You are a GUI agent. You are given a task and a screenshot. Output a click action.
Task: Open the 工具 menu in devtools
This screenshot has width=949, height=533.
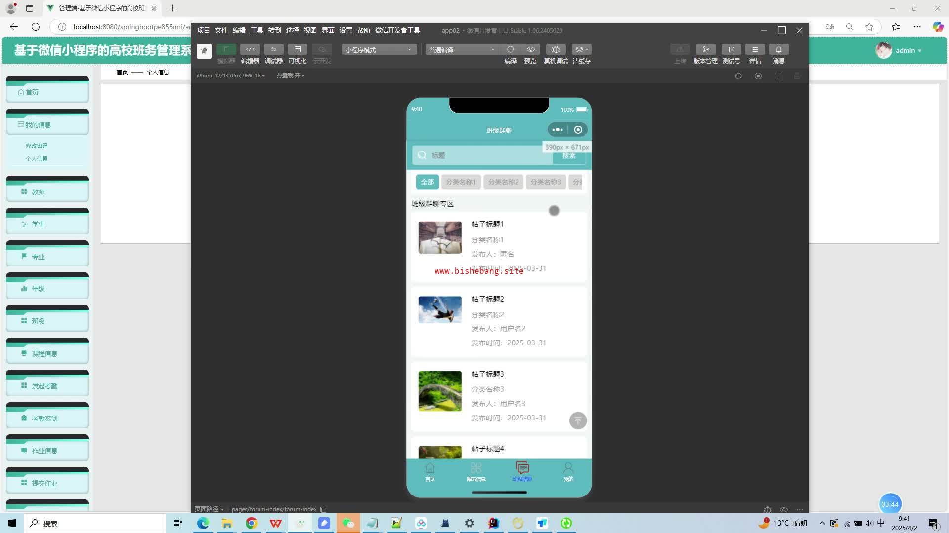coord(257,30)
